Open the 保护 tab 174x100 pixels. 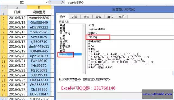(122, 17)
